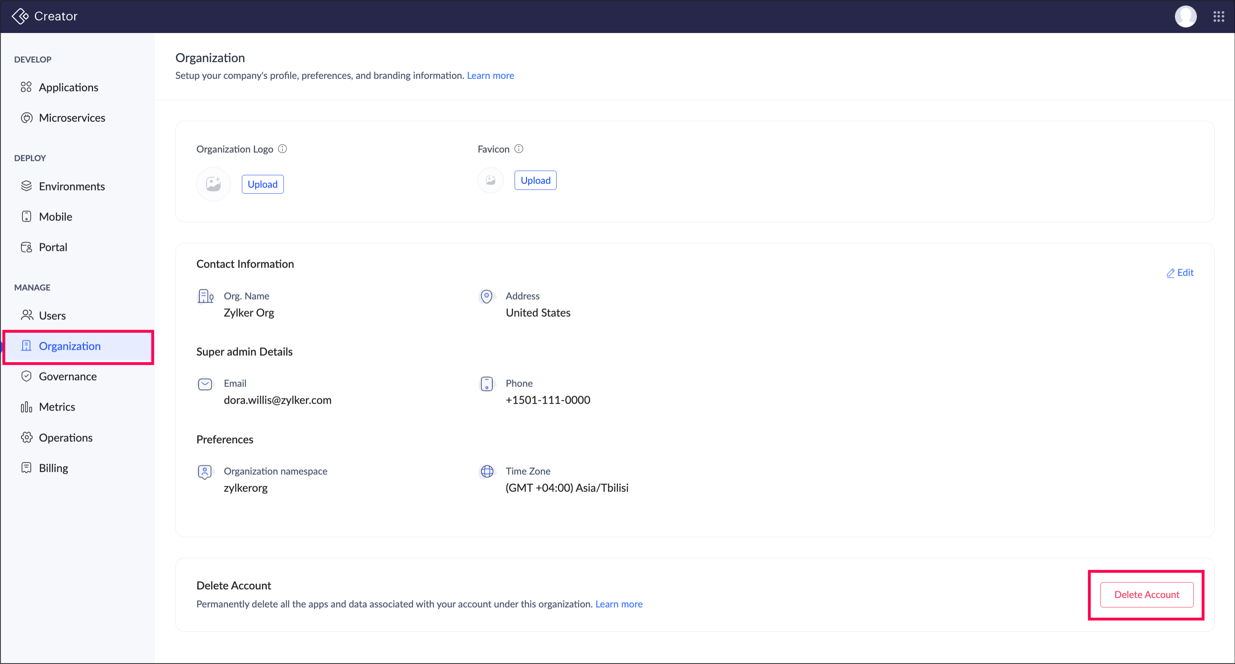The image size is (1235, 664).
Task: Click the Favicon image placeholder
Action: tap(491, 180)
